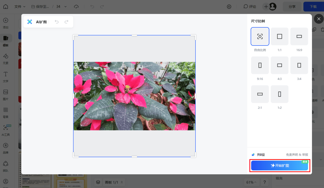324x188 pixels.
Task: Click the 开始扩图 start expand button
Action: (280, 166)
